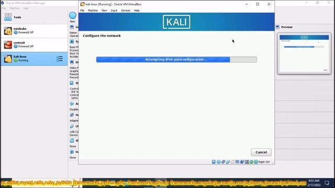Click the keyboard capture icon beside Right Ctrl
Viewport: 335px width, 188px height.
256,162
